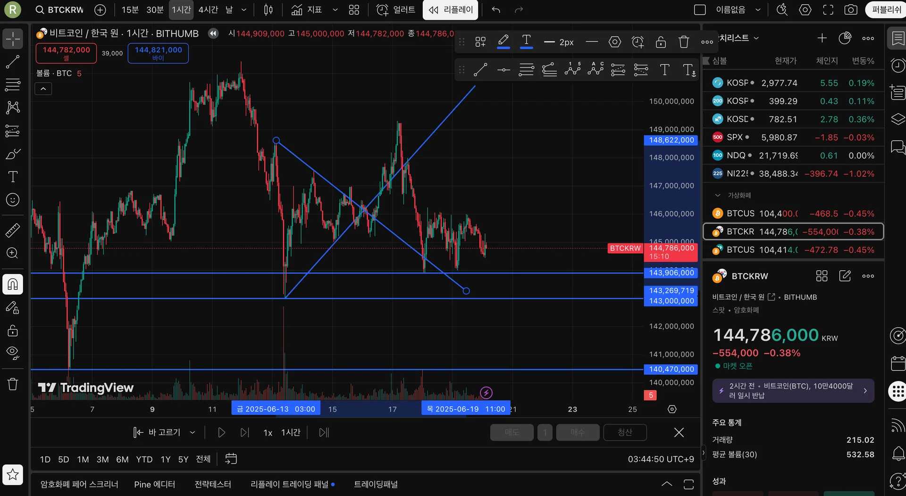Take a chart snapshot with camera icon
The height and width of the screenshot is (496, 906).
coord(851,10)
